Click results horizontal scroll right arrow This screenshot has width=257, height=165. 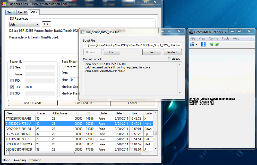point(151,153)
